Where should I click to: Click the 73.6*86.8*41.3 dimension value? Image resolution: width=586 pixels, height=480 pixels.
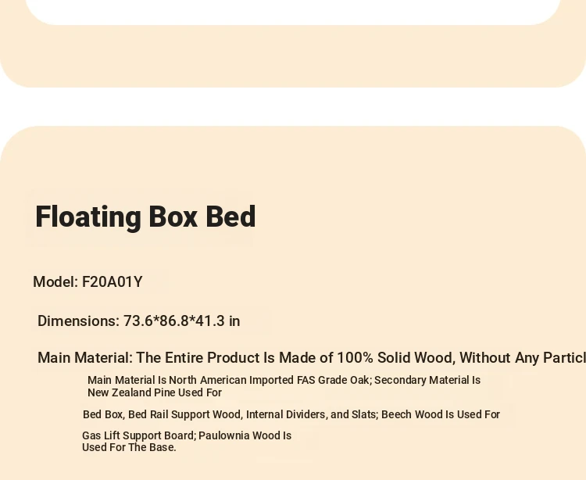click(x=174, y=321)
